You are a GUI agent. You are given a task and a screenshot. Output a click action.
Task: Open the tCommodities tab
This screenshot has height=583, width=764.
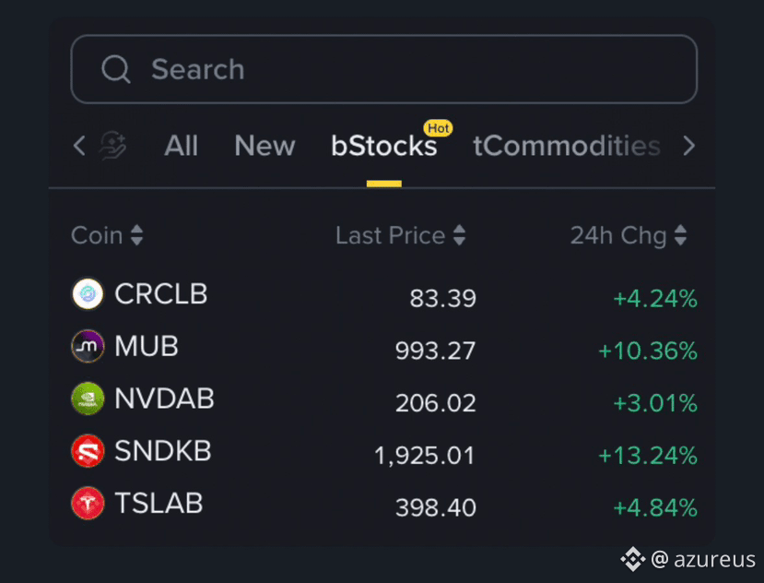point(567,146)
